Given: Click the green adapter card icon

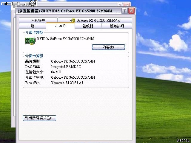Looking at the screenshot, I should pos(30,41).
